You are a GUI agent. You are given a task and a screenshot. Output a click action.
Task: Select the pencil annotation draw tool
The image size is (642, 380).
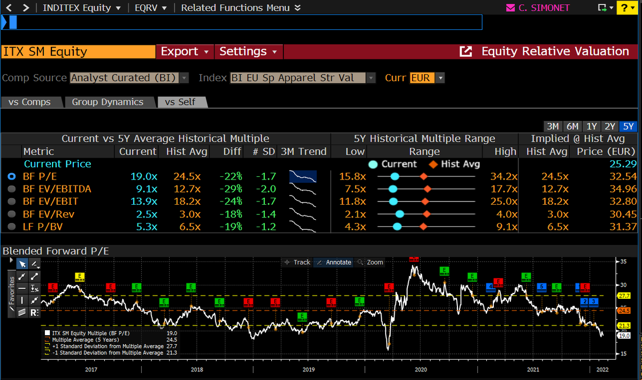coord(34,264)
